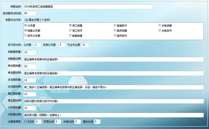Uncheck the 海工销售 checkbox
The image size is (209, 129).
70,25
